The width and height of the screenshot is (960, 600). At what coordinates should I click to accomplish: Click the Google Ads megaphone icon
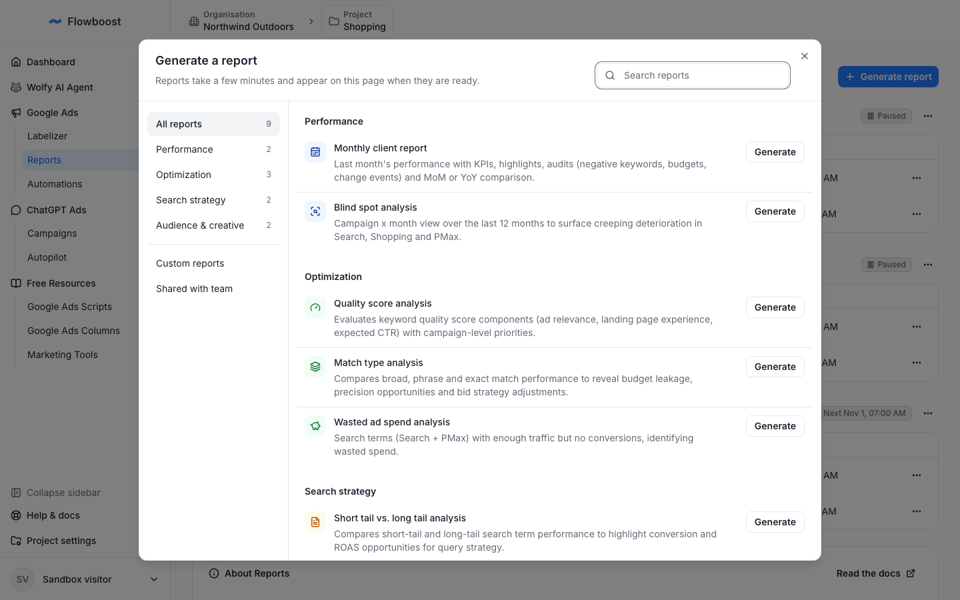(x=16, y=113)
